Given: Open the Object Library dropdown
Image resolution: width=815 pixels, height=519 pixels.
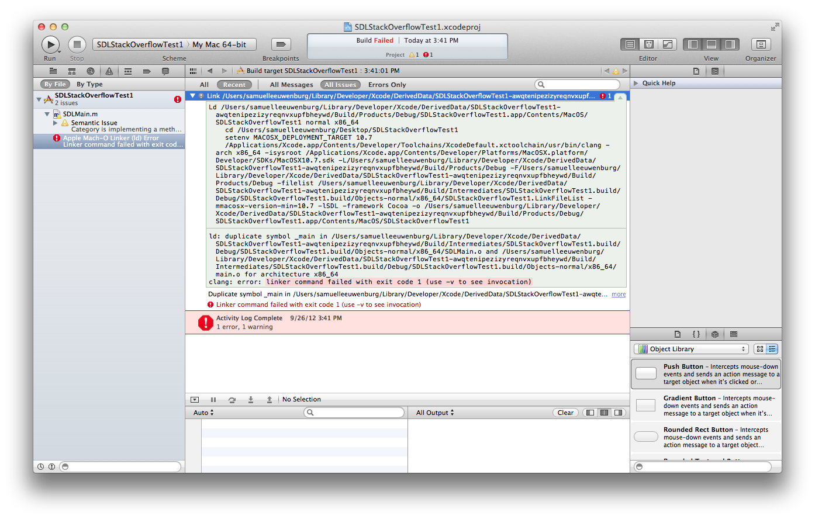Looking at the screenshot, I should [x=691, y=349].
